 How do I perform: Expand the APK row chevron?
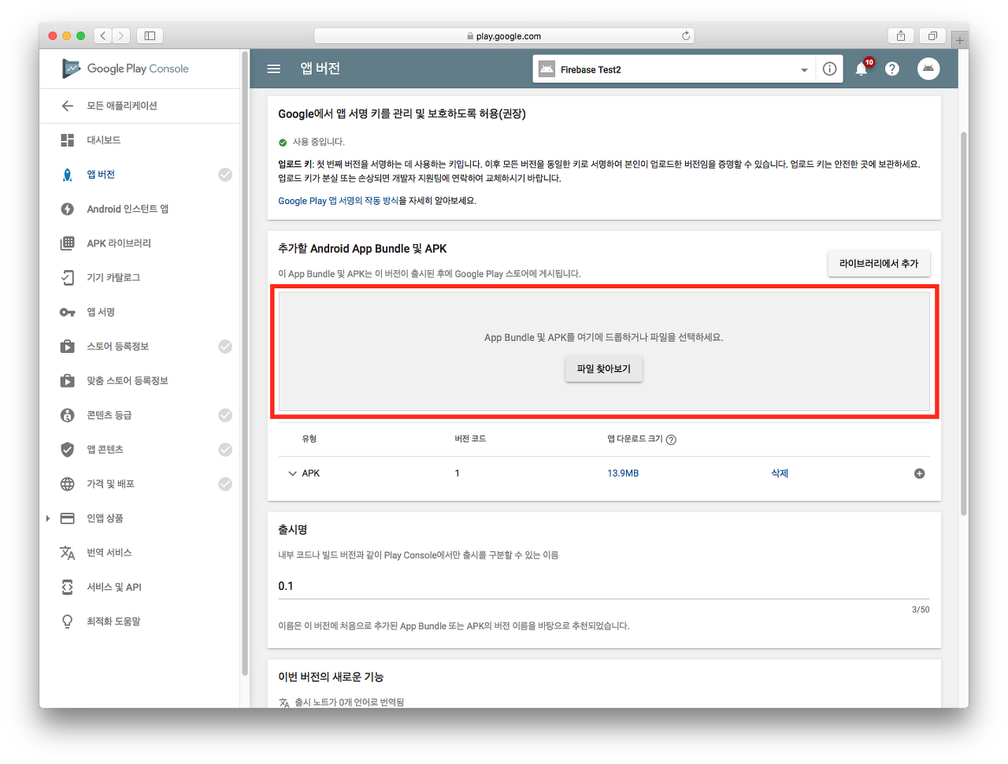tap(292, 473)
